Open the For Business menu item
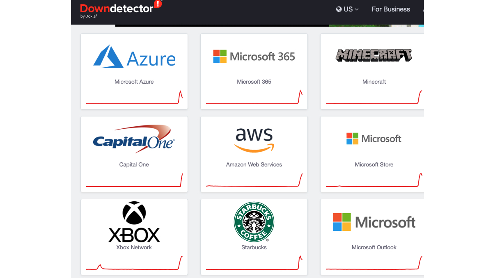The height and width of the screenshot is (278, 495). coord(391,9)
